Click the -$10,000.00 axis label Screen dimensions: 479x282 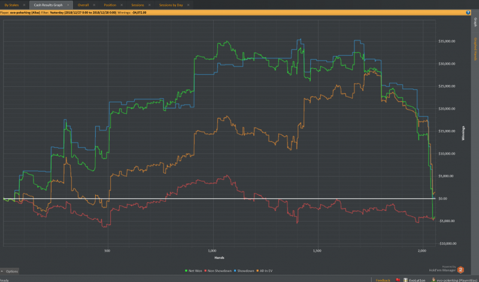click(447, 244)
